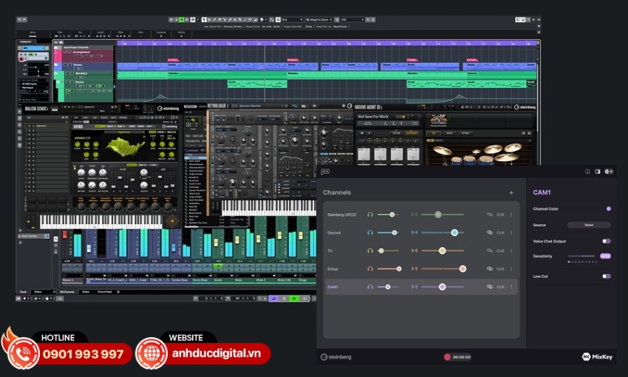Click the first drum pad in Groove Agent SE
This screenshot has height=377, width=628.
(x=364, y=154)
